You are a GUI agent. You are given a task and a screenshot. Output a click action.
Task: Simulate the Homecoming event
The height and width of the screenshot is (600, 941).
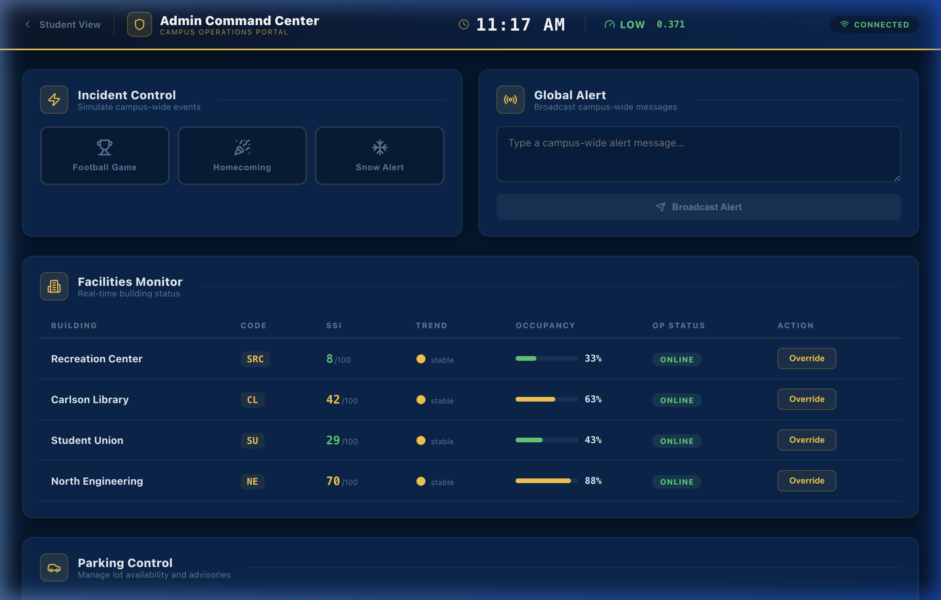(242, 156)
